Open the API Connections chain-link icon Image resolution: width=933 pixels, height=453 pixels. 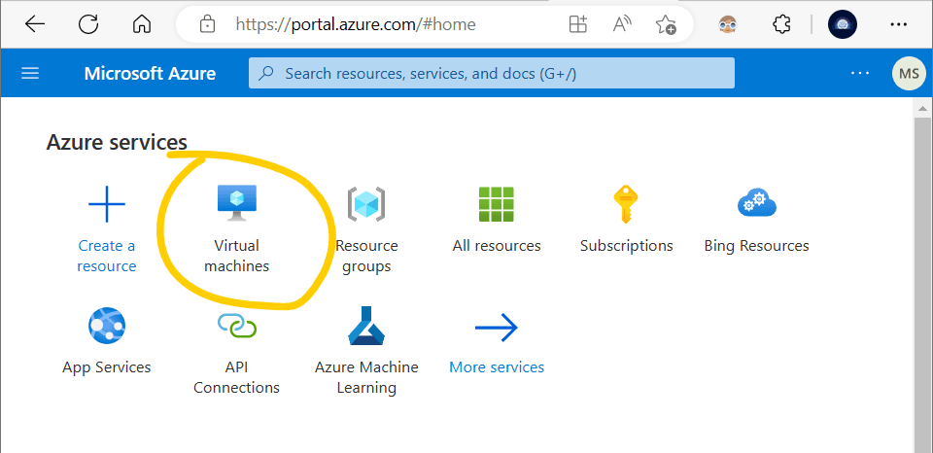[x=236, y=326]
